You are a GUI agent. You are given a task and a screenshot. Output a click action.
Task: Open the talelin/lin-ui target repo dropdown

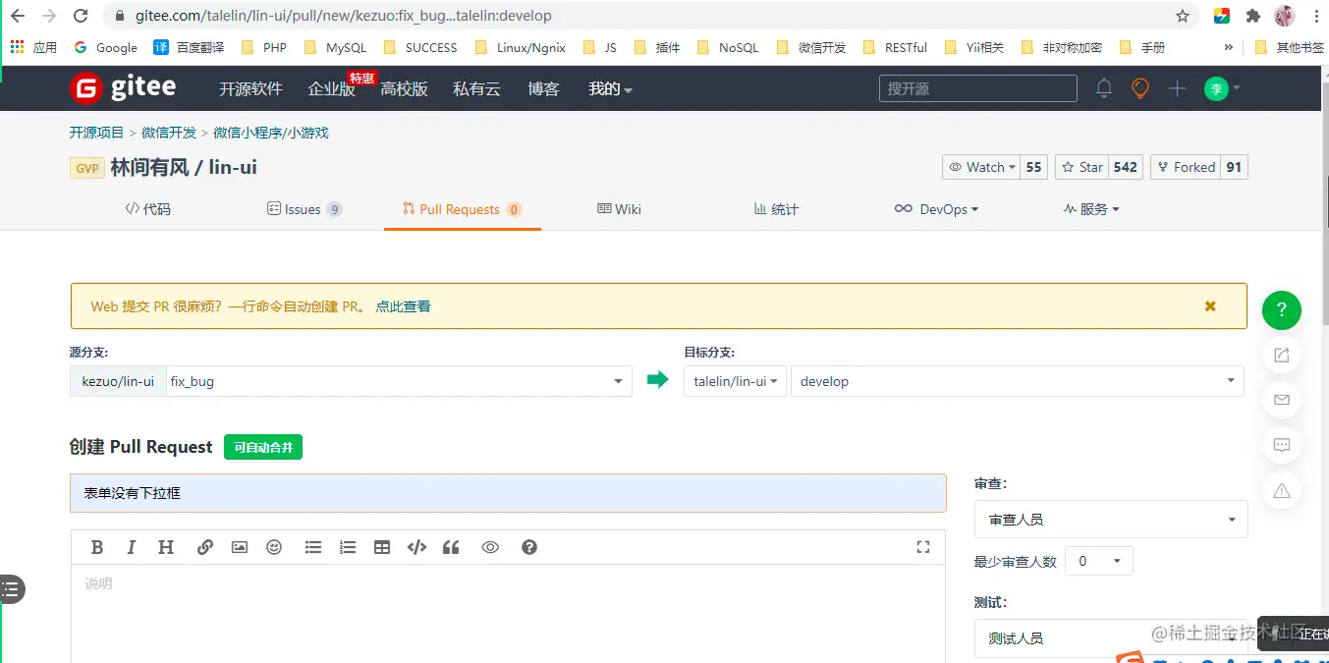coord(735,381)
